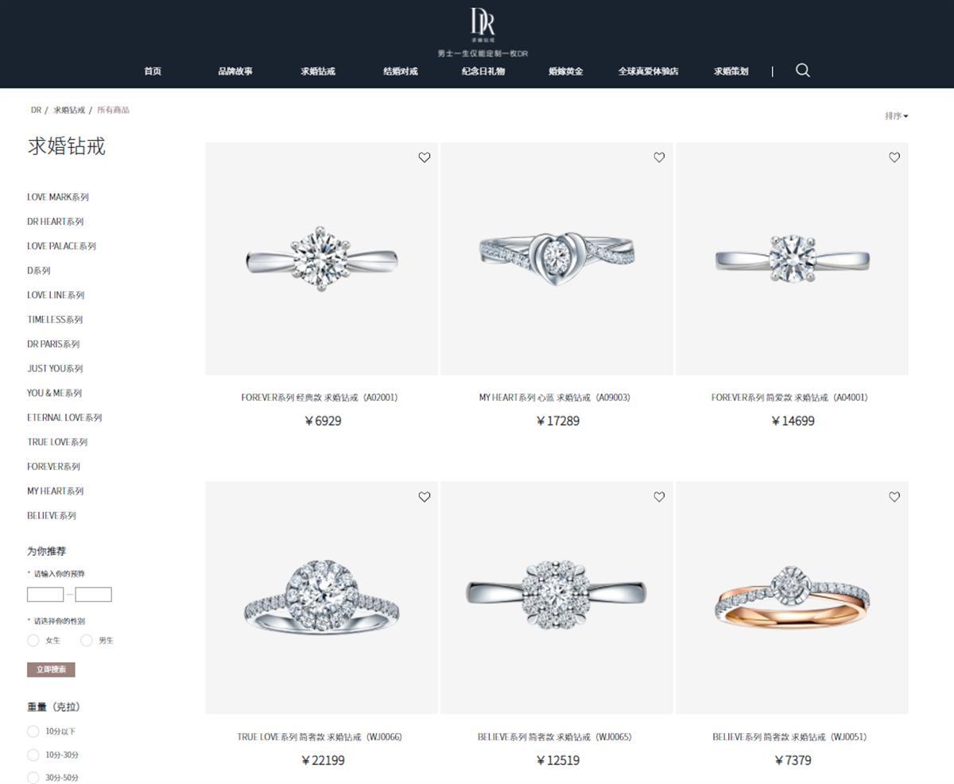This screenshot has height=784, width=954.
Task: Click the 立即搜索 button
Action: pyautogui.click(x=51, y=670)
